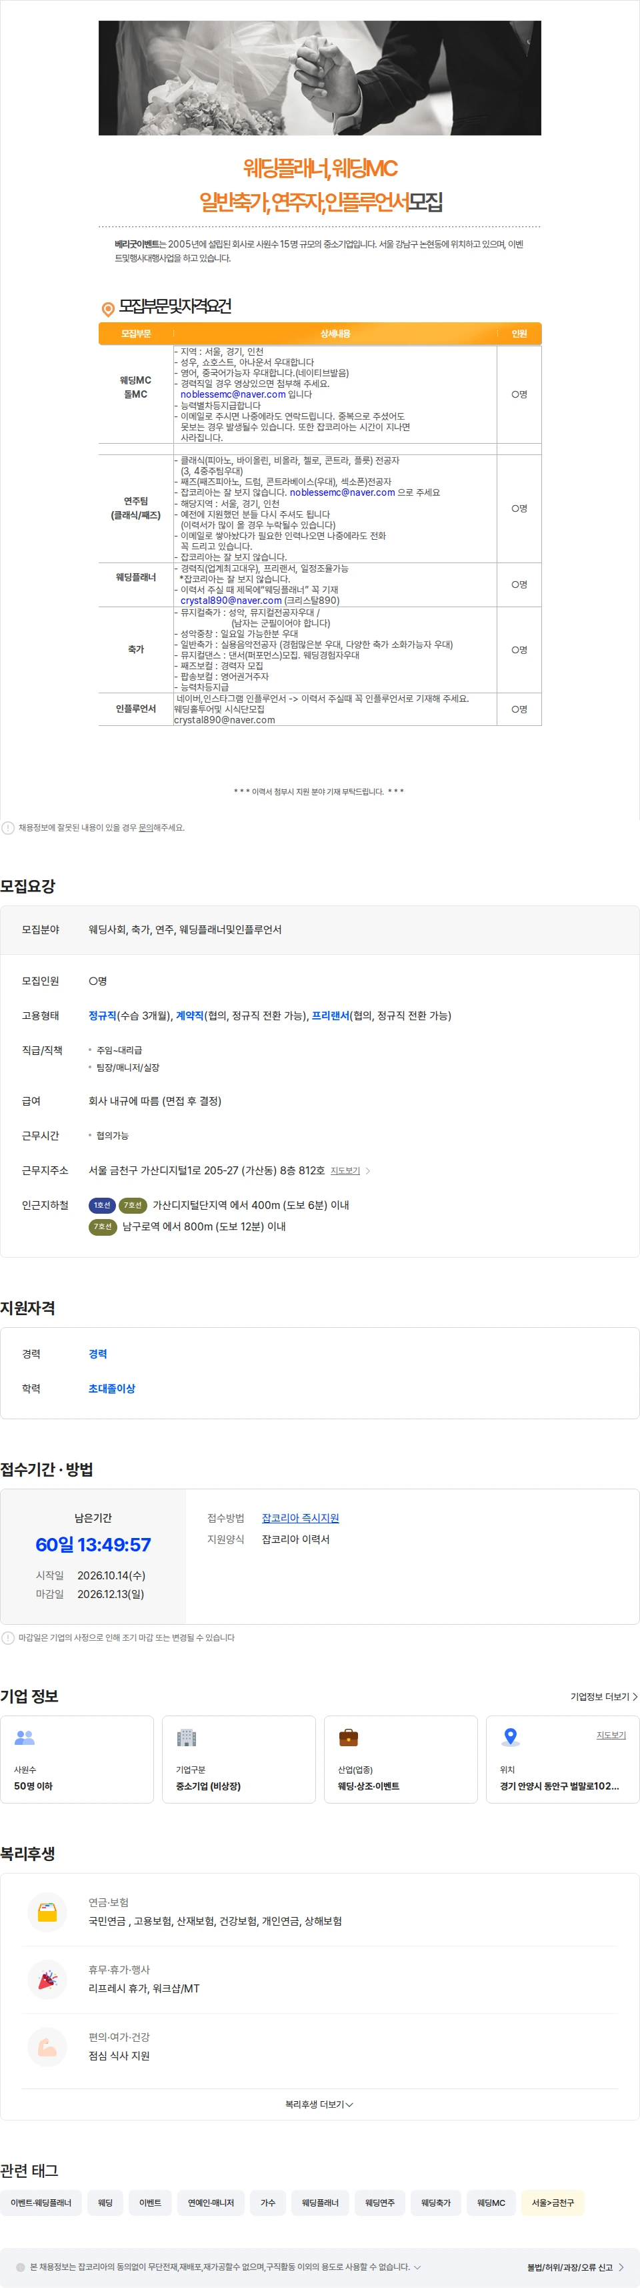
Task: Click the 위치 map pin icon
Action: [511, 1738]
